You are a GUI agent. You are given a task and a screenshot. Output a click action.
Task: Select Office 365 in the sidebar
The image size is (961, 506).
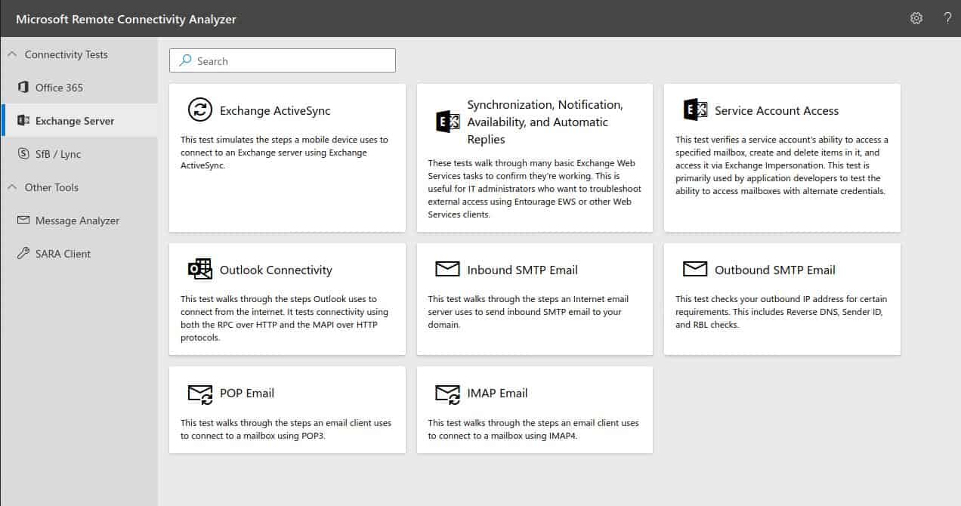pyautogui.click(x=79, y=88)
